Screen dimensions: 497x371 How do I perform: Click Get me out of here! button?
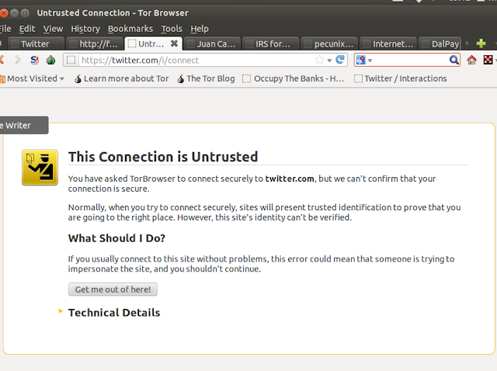pos(113,290)
